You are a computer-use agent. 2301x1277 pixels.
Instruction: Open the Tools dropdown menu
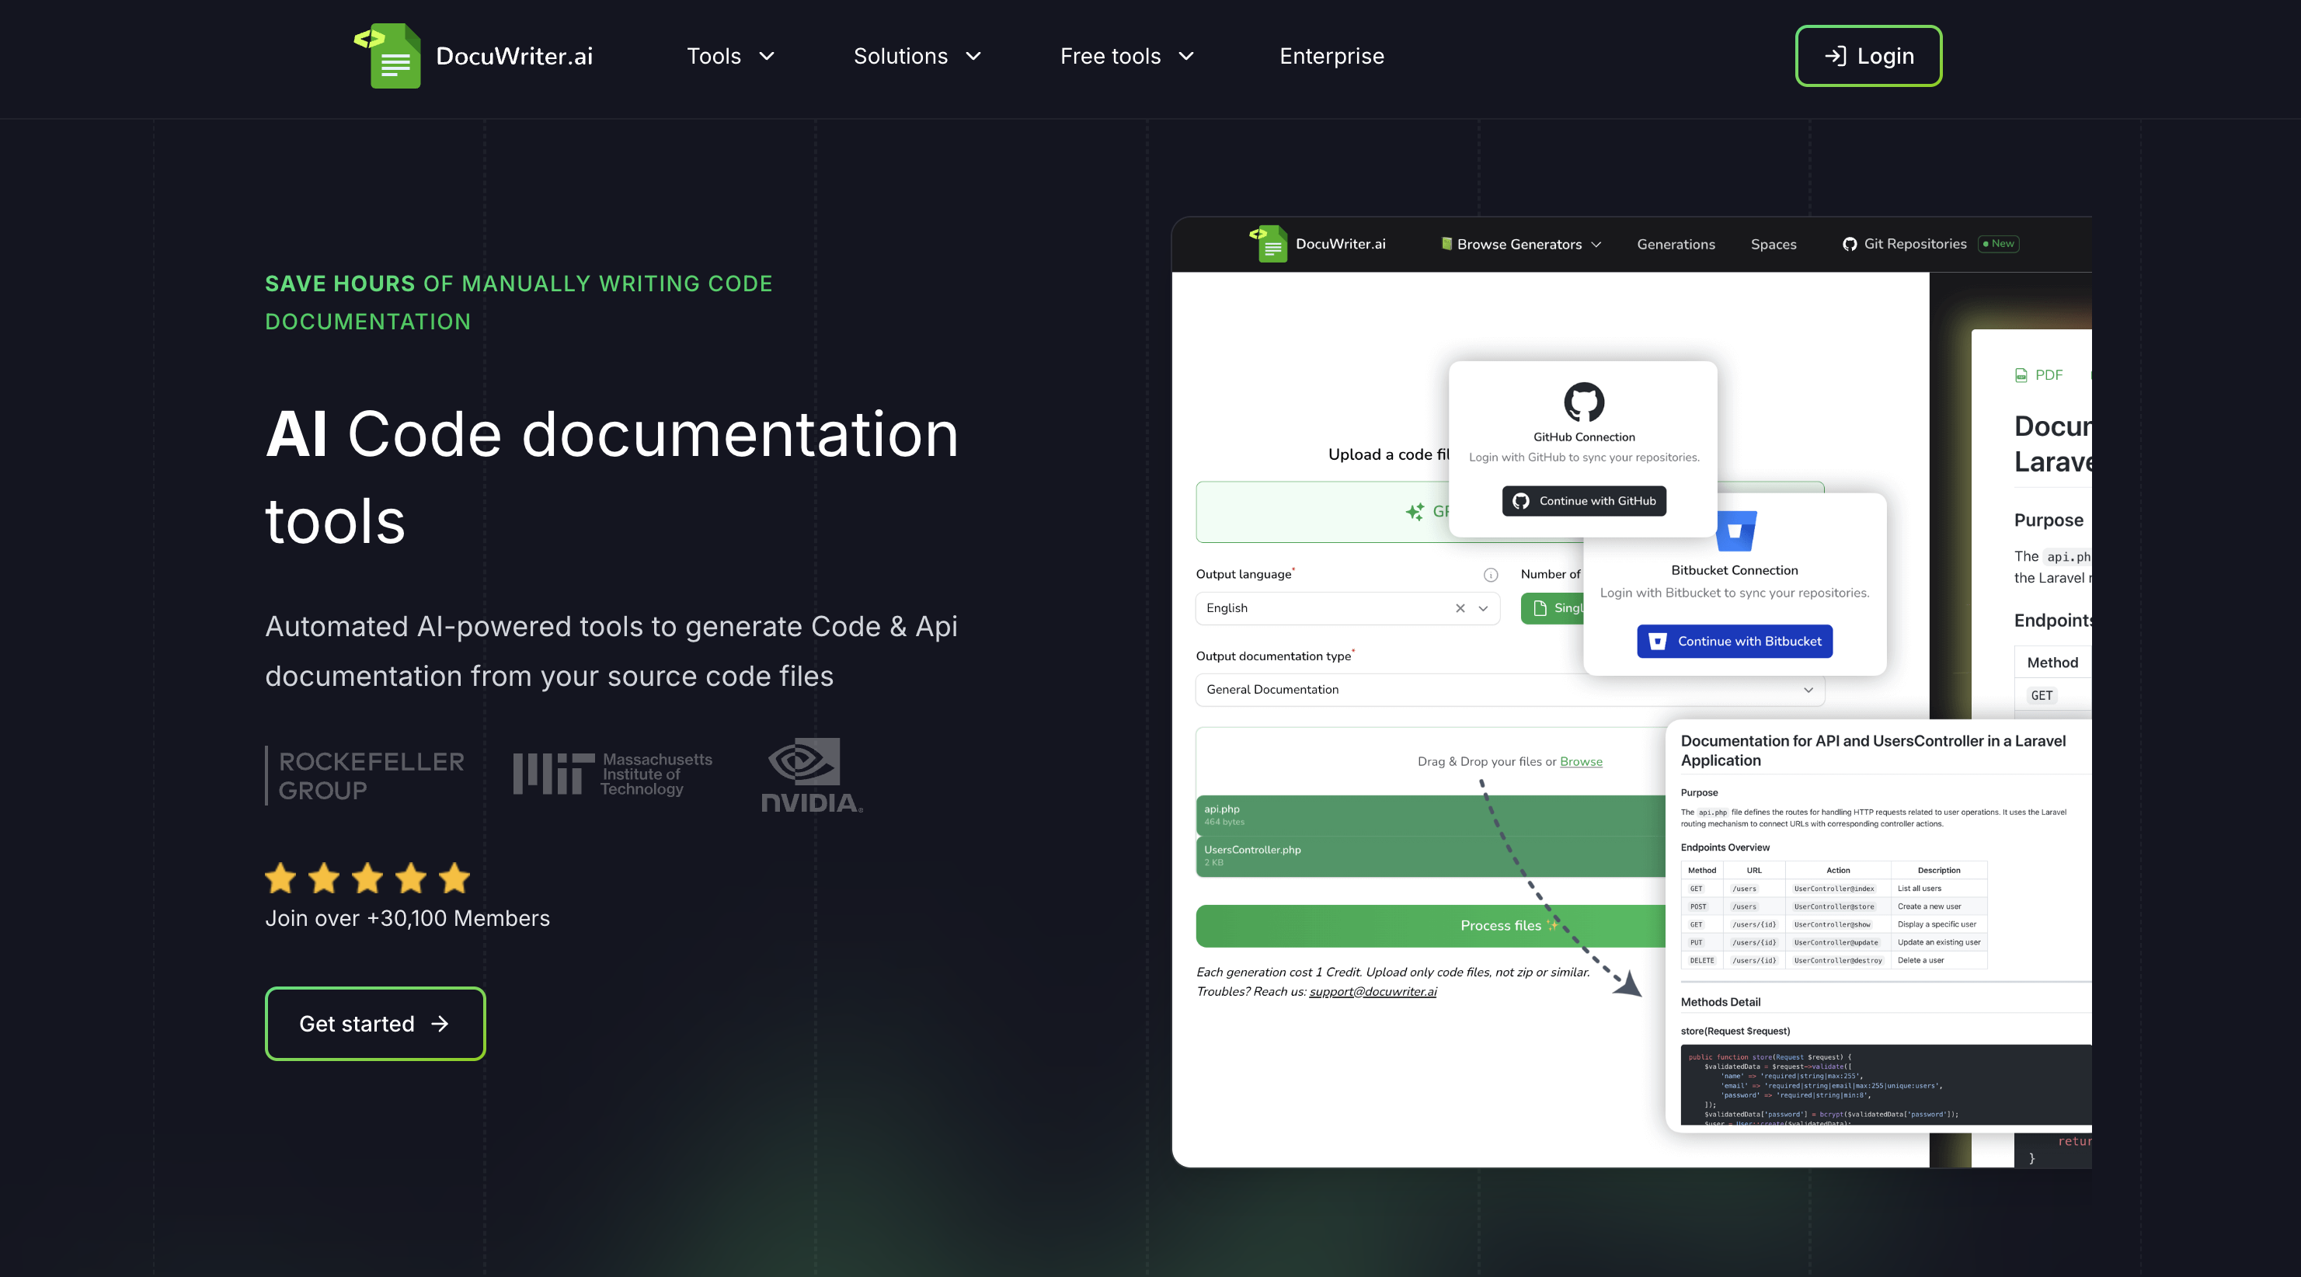coord(729,56)
